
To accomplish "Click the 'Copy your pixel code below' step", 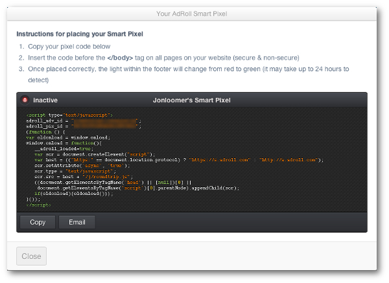I will (69, 47).
